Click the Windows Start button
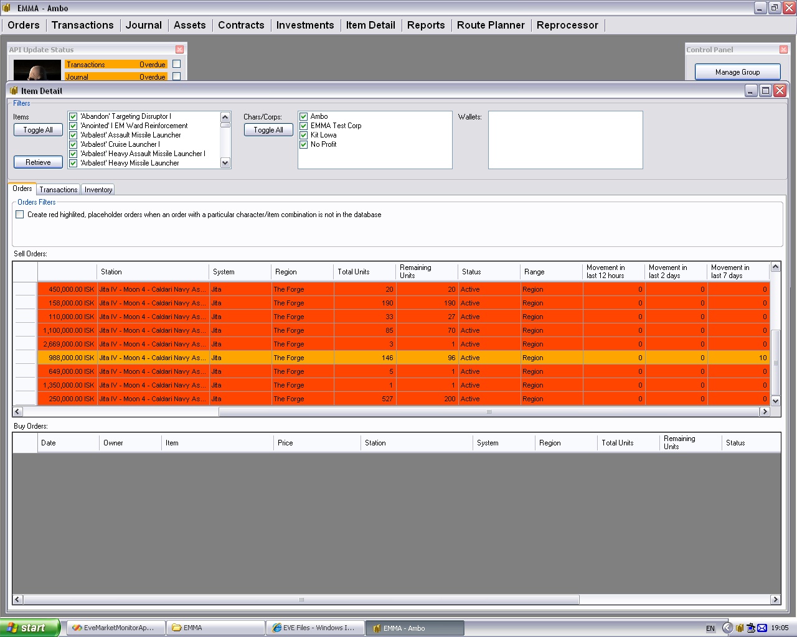Image resolution: width=797 pixels, height=637 pixels. [30, 628]
